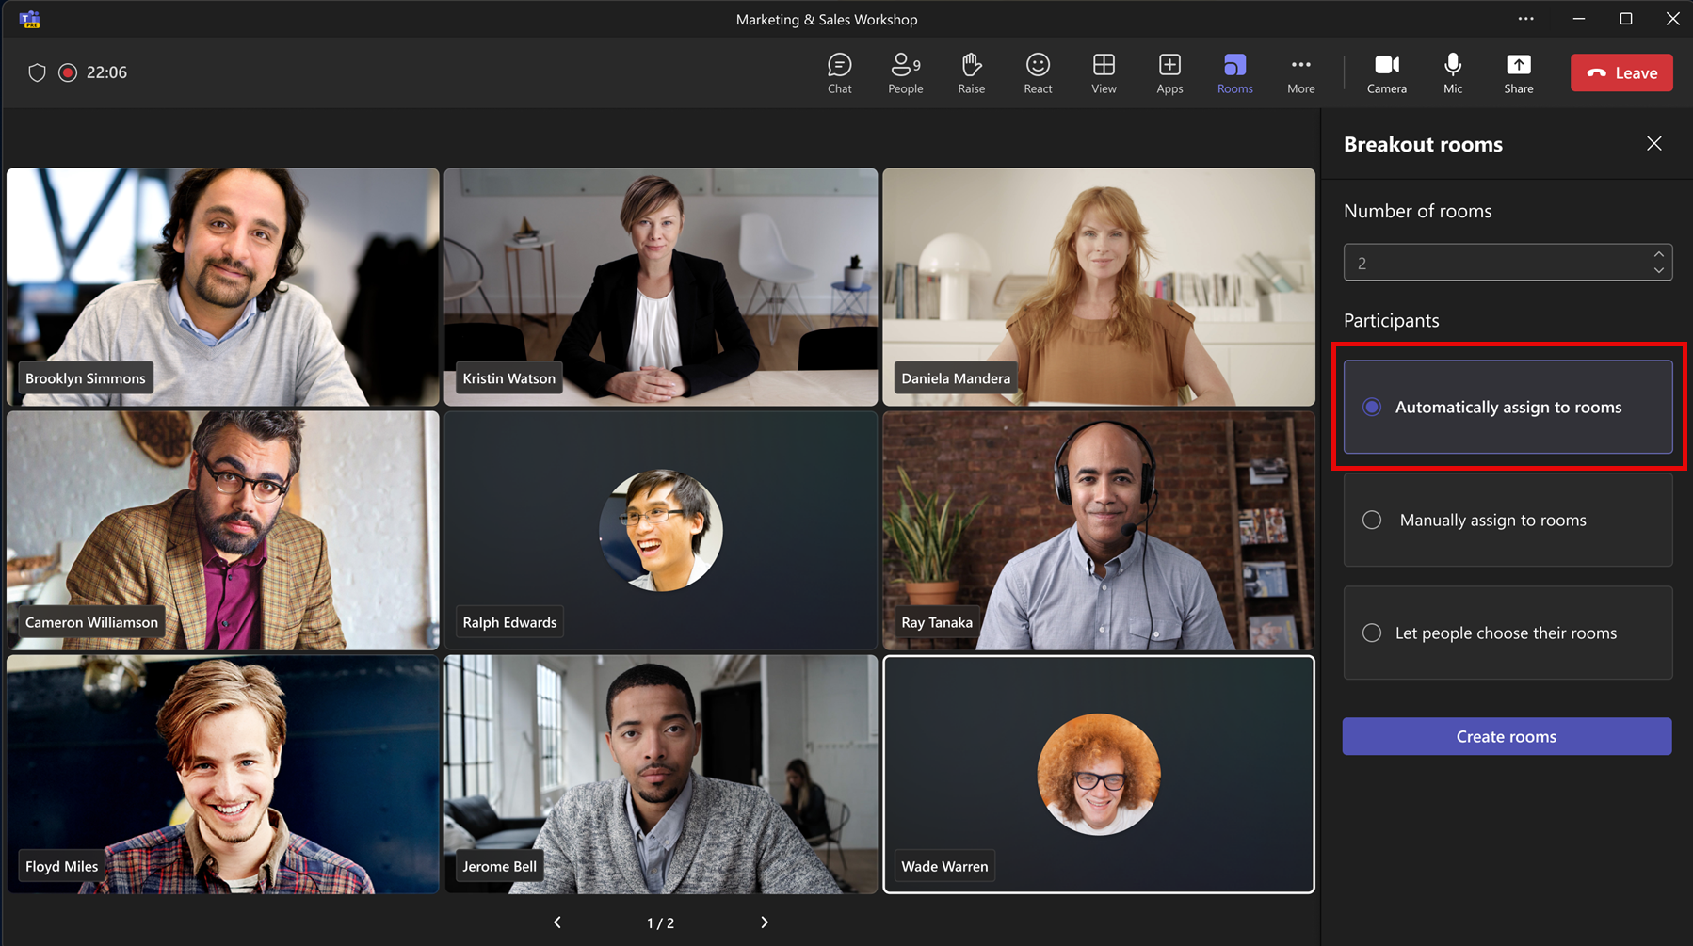Share your screen content
This screenshot has height=946, width=1693.
pos(1518,73)
